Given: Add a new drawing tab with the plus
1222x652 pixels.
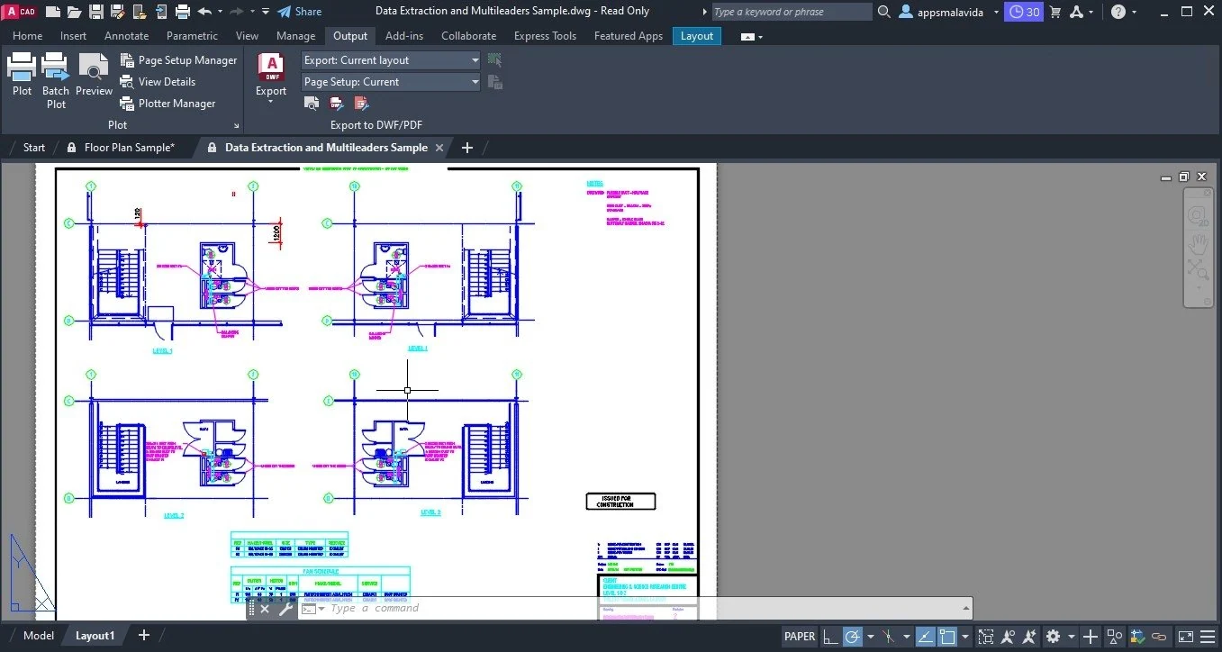Looking at the screenshot, I should [466, 148].
